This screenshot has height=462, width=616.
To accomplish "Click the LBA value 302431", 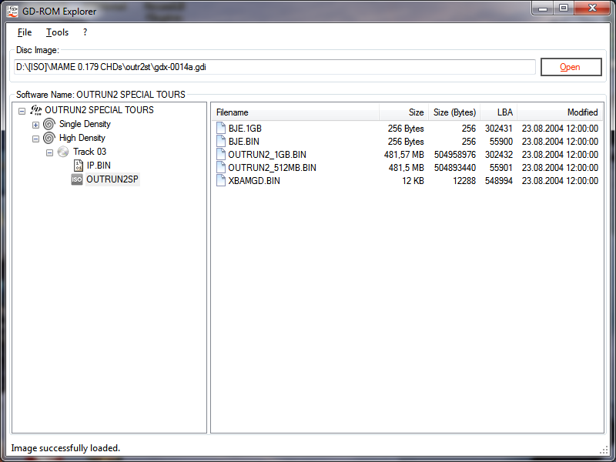I will click(499, 129).
